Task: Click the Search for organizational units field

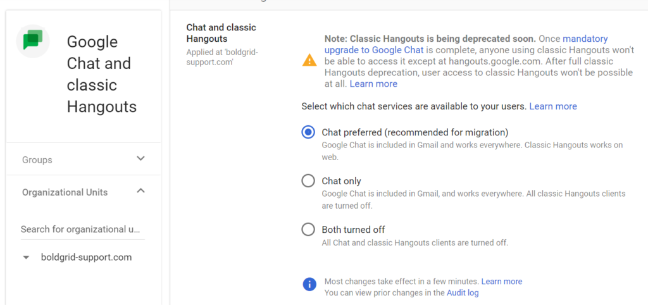Action: tap(81, 229)
